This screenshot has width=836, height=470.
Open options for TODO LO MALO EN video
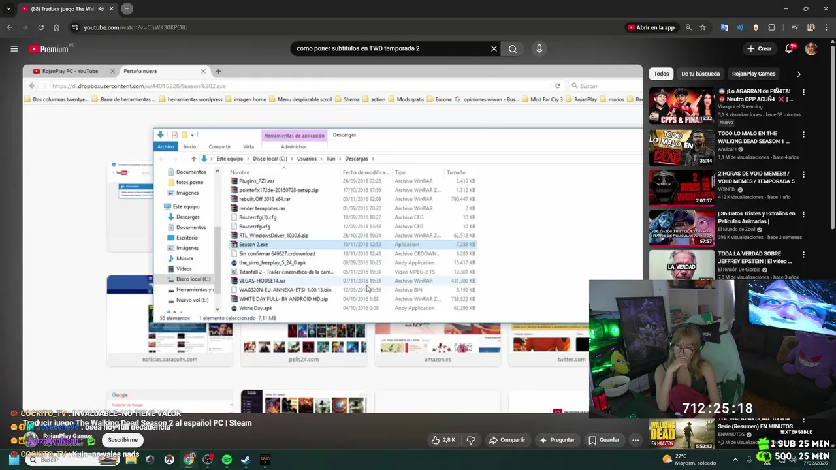(x=803, y=134)
